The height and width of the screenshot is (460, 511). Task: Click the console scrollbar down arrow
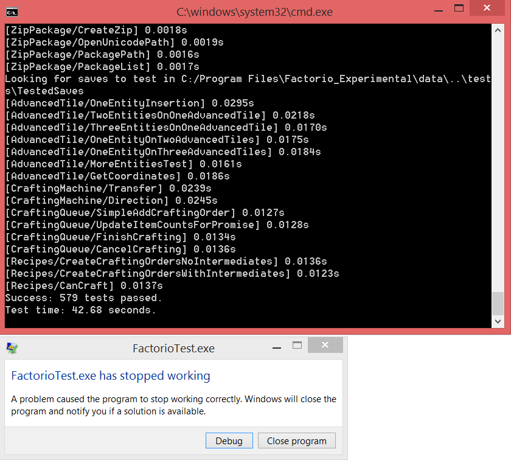(498, 321)
